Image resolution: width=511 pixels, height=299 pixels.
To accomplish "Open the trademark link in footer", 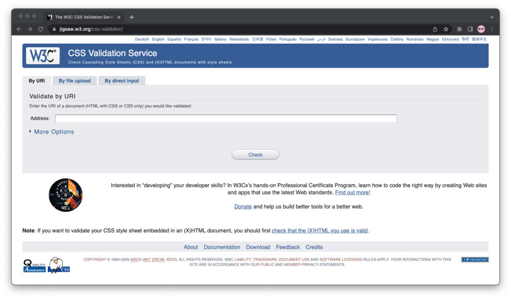I will pyautogui.click(x=264, y=260).
